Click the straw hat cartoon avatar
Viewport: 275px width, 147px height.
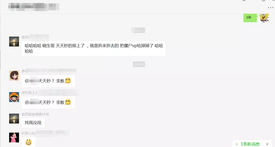pos(14,97)
